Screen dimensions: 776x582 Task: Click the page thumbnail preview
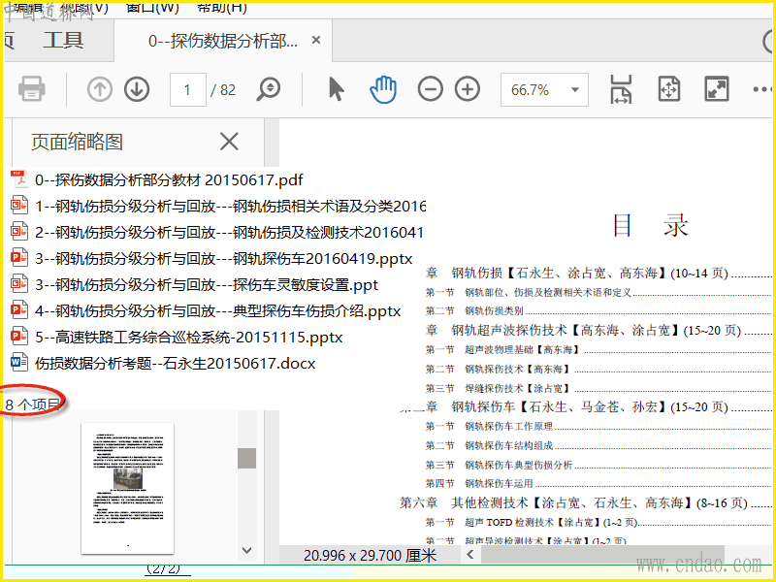[128, 488]
